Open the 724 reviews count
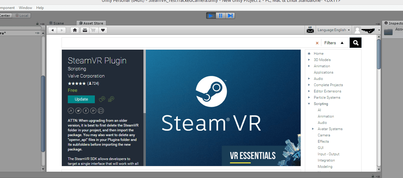 (x=93, y=83)
